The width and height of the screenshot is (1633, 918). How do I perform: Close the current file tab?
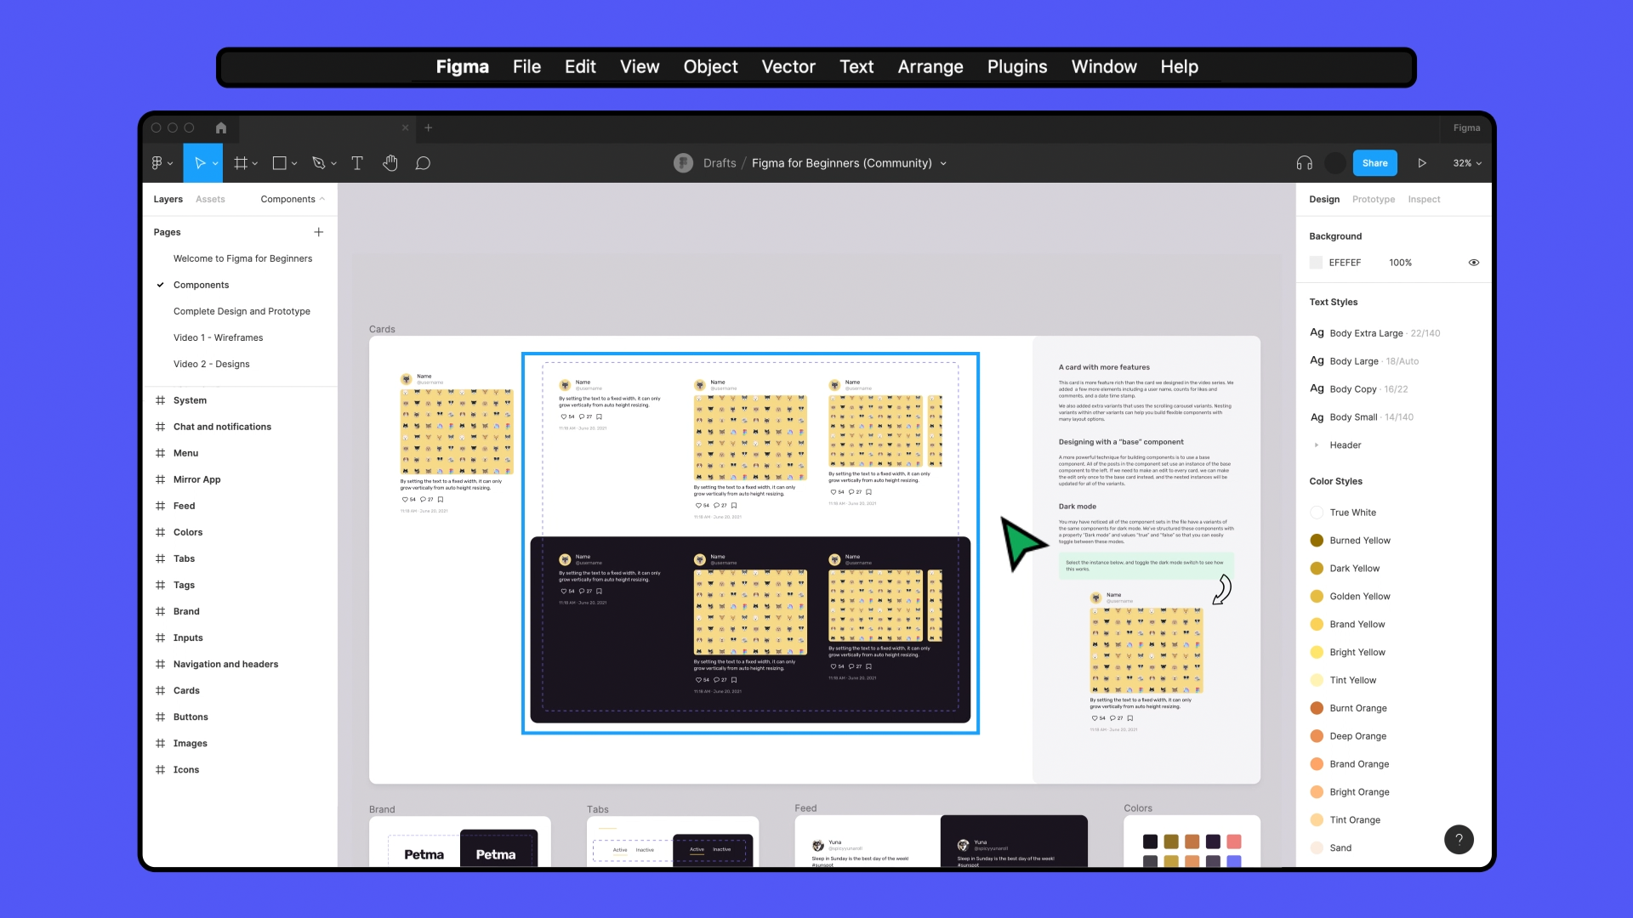click(x=406, y=127)
